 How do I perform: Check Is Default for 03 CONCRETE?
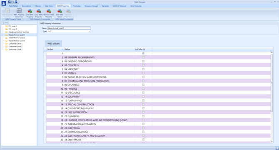pyautogui.click(x=143, y=65)
